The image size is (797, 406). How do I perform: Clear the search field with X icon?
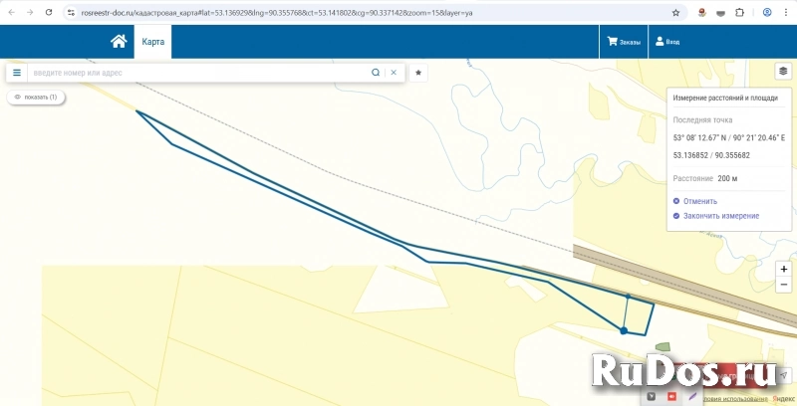point(394,73)
